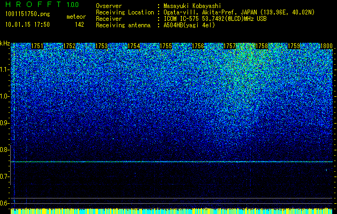Click the 1.1 frequency axis label

[5, 70]
